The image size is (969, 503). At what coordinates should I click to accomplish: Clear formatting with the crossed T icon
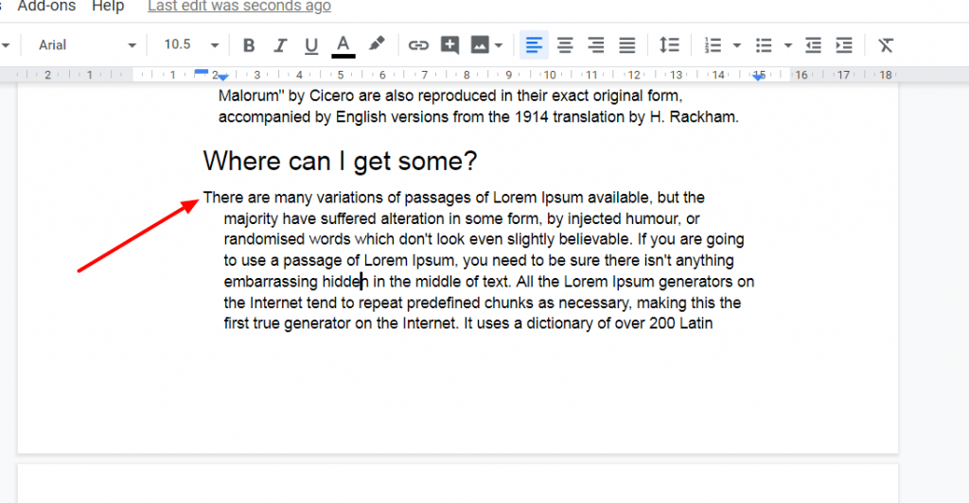pos(886,45)
